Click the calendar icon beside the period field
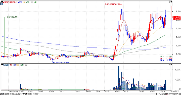This screenshot has width=181, height=95. [26, 94]
